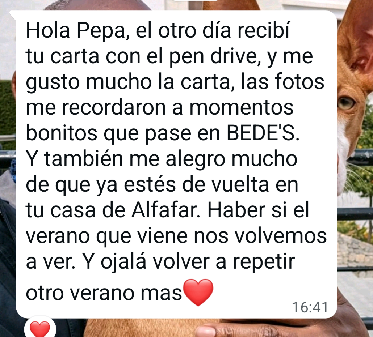
Task: Click the 16:41 message timestamp
Action: point(310,307)
